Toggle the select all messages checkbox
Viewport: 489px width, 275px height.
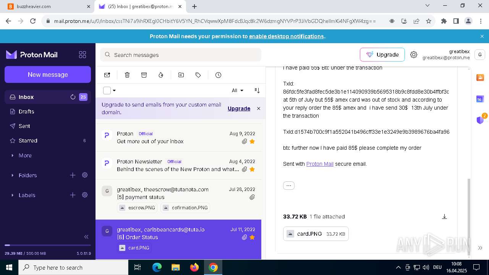[x=107, y=91]
